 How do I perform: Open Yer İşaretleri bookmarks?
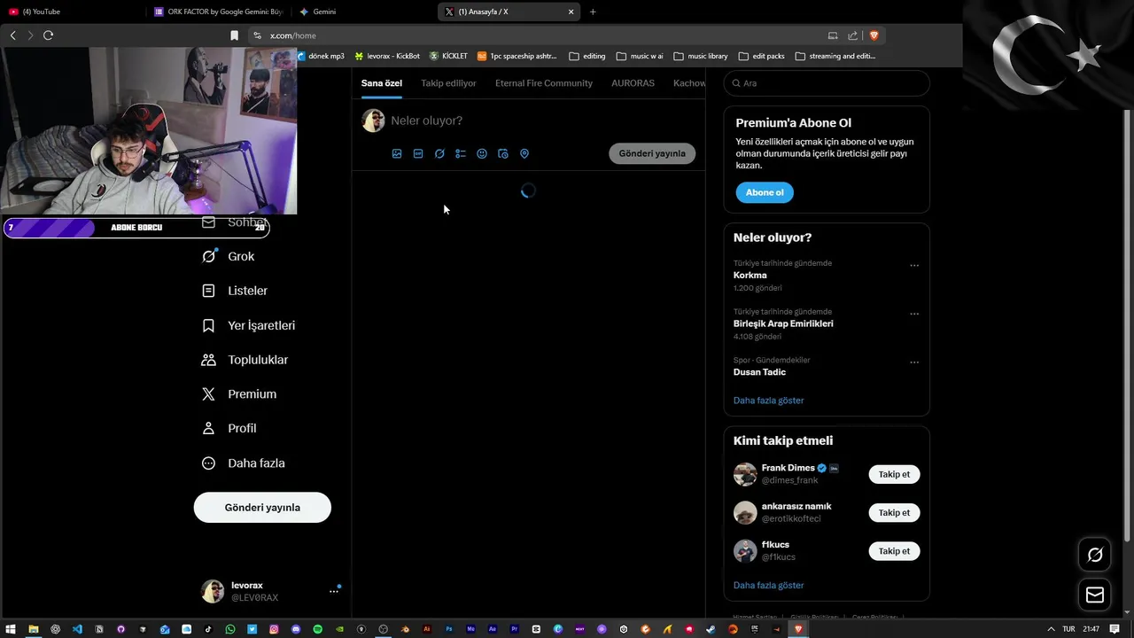tap(249, 325)
